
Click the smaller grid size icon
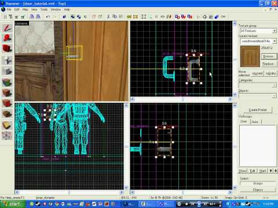(x=17, y=17)
